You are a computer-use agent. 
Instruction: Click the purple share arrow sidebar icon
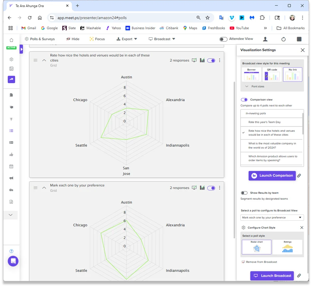11,80
